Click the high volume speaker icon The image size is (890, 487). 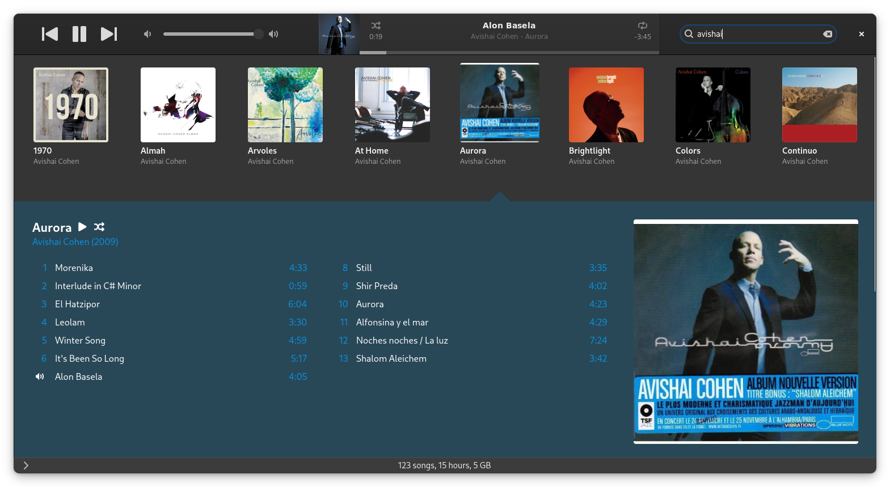coord(273,34)
